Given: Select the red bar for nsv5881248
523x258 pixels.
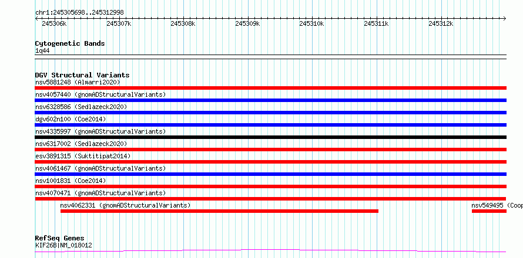Looking at the screenshot, I should (271, 88).
